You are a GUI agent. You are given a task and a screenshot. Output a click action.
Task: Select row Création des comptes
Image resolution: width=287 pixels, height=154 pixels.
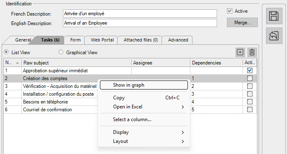point(130,78)
